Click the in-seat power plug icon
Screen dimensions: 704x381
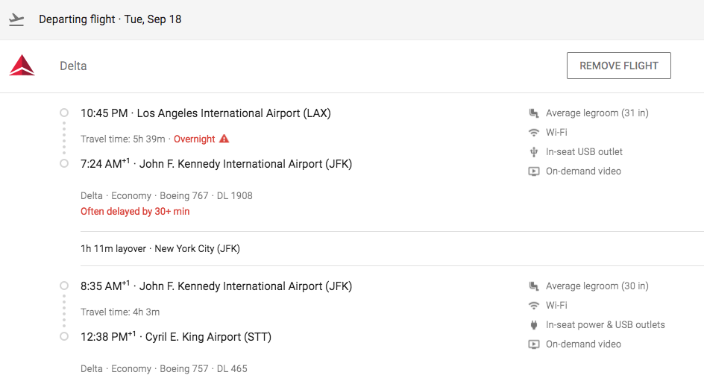tap(534, 325)
